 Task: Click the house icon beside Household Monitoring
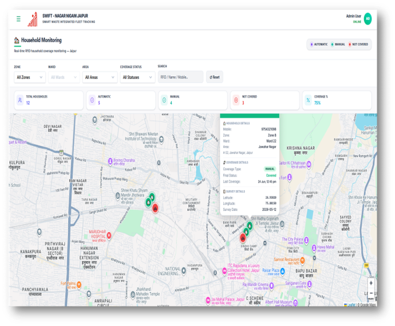pos(17,40)
